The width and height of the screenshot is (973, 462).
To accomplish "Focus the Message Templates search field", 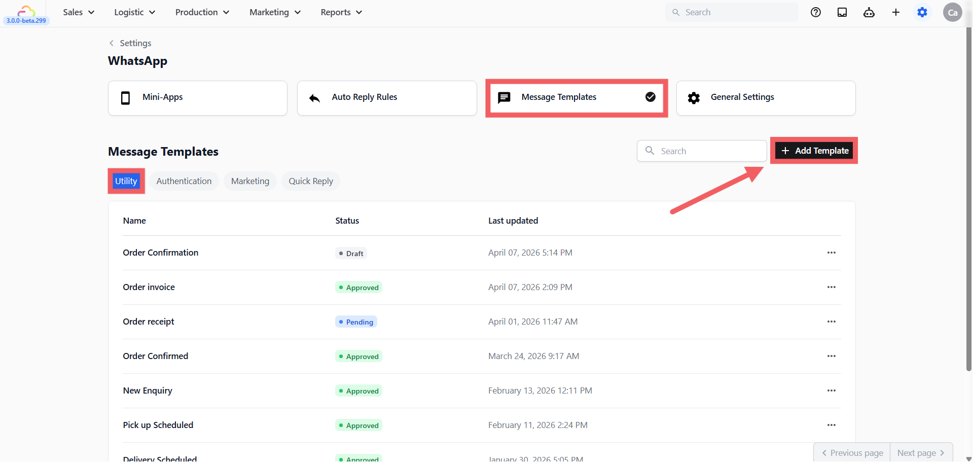I will click(702, 151).
